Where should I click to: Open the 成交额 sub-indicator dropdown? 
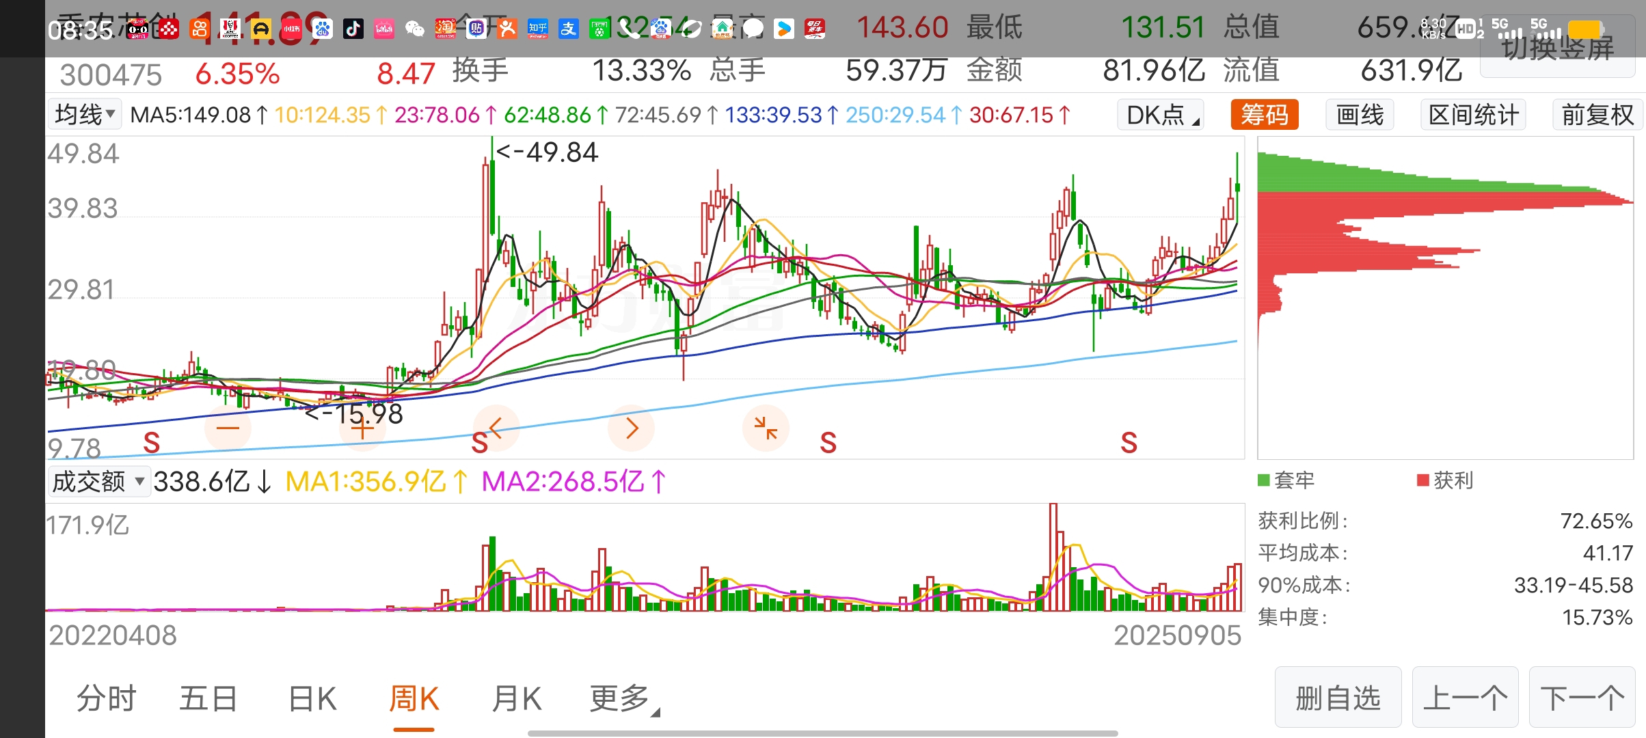pos(98,482)
